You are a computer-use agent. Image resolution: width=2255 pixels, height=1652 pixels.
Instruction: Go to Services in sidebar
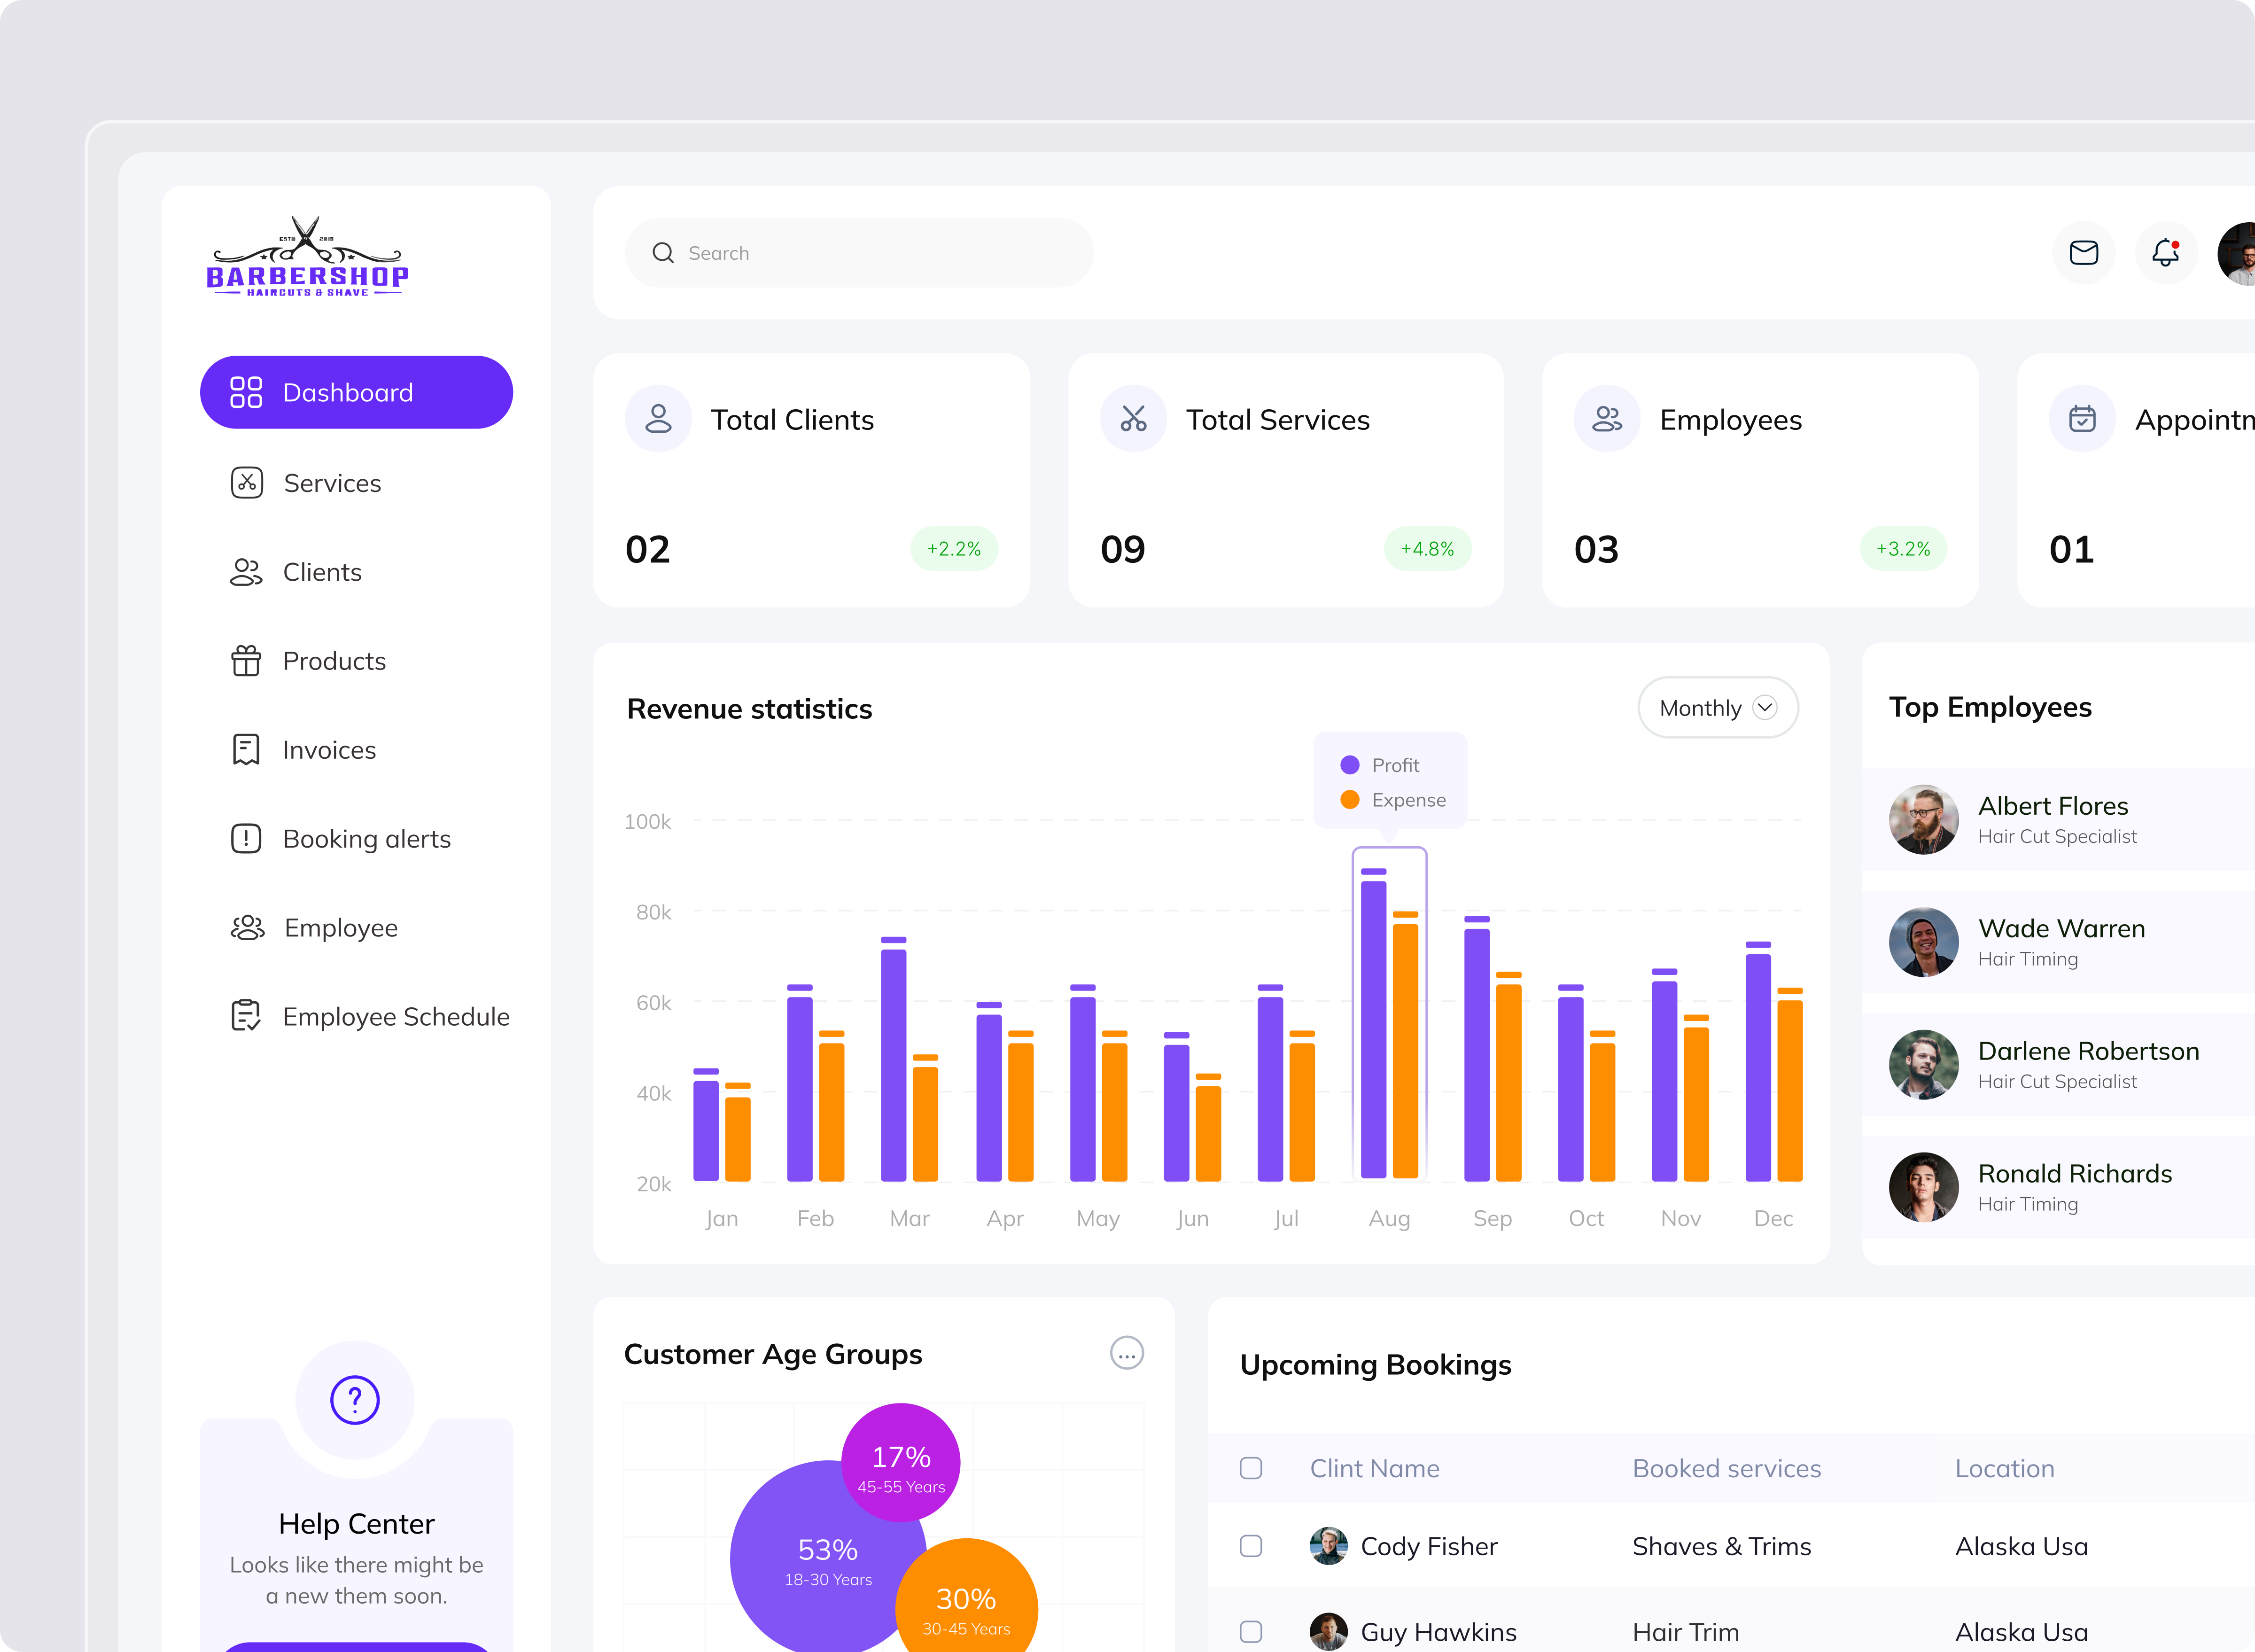tap(332, 483)
